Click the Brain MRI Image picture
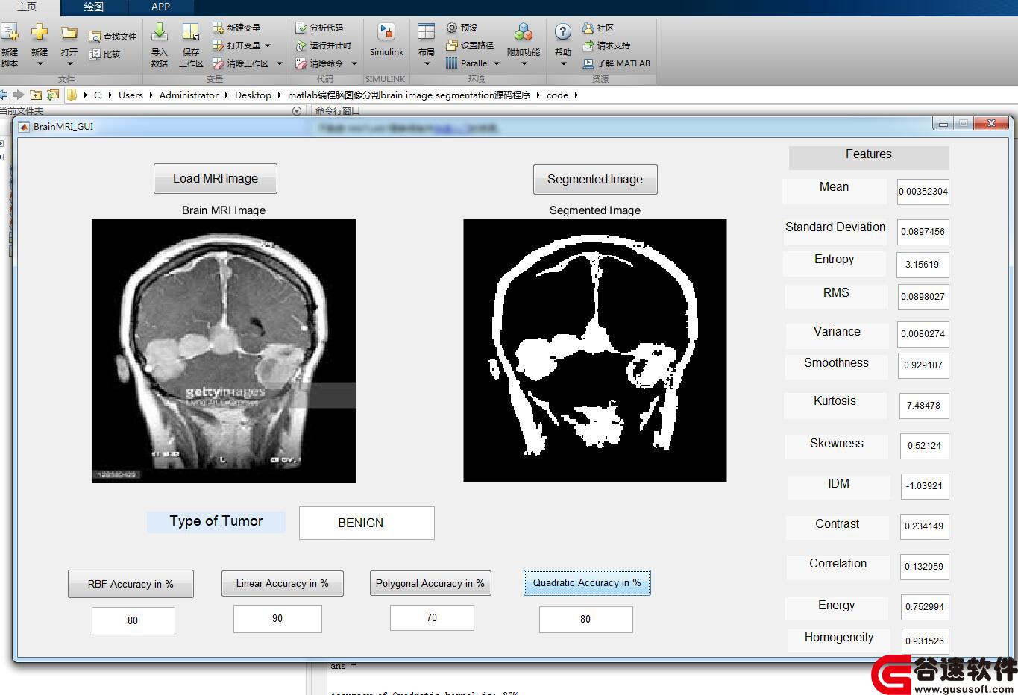This screenshot has width=1018, height=695. click(x=224, y=351)
